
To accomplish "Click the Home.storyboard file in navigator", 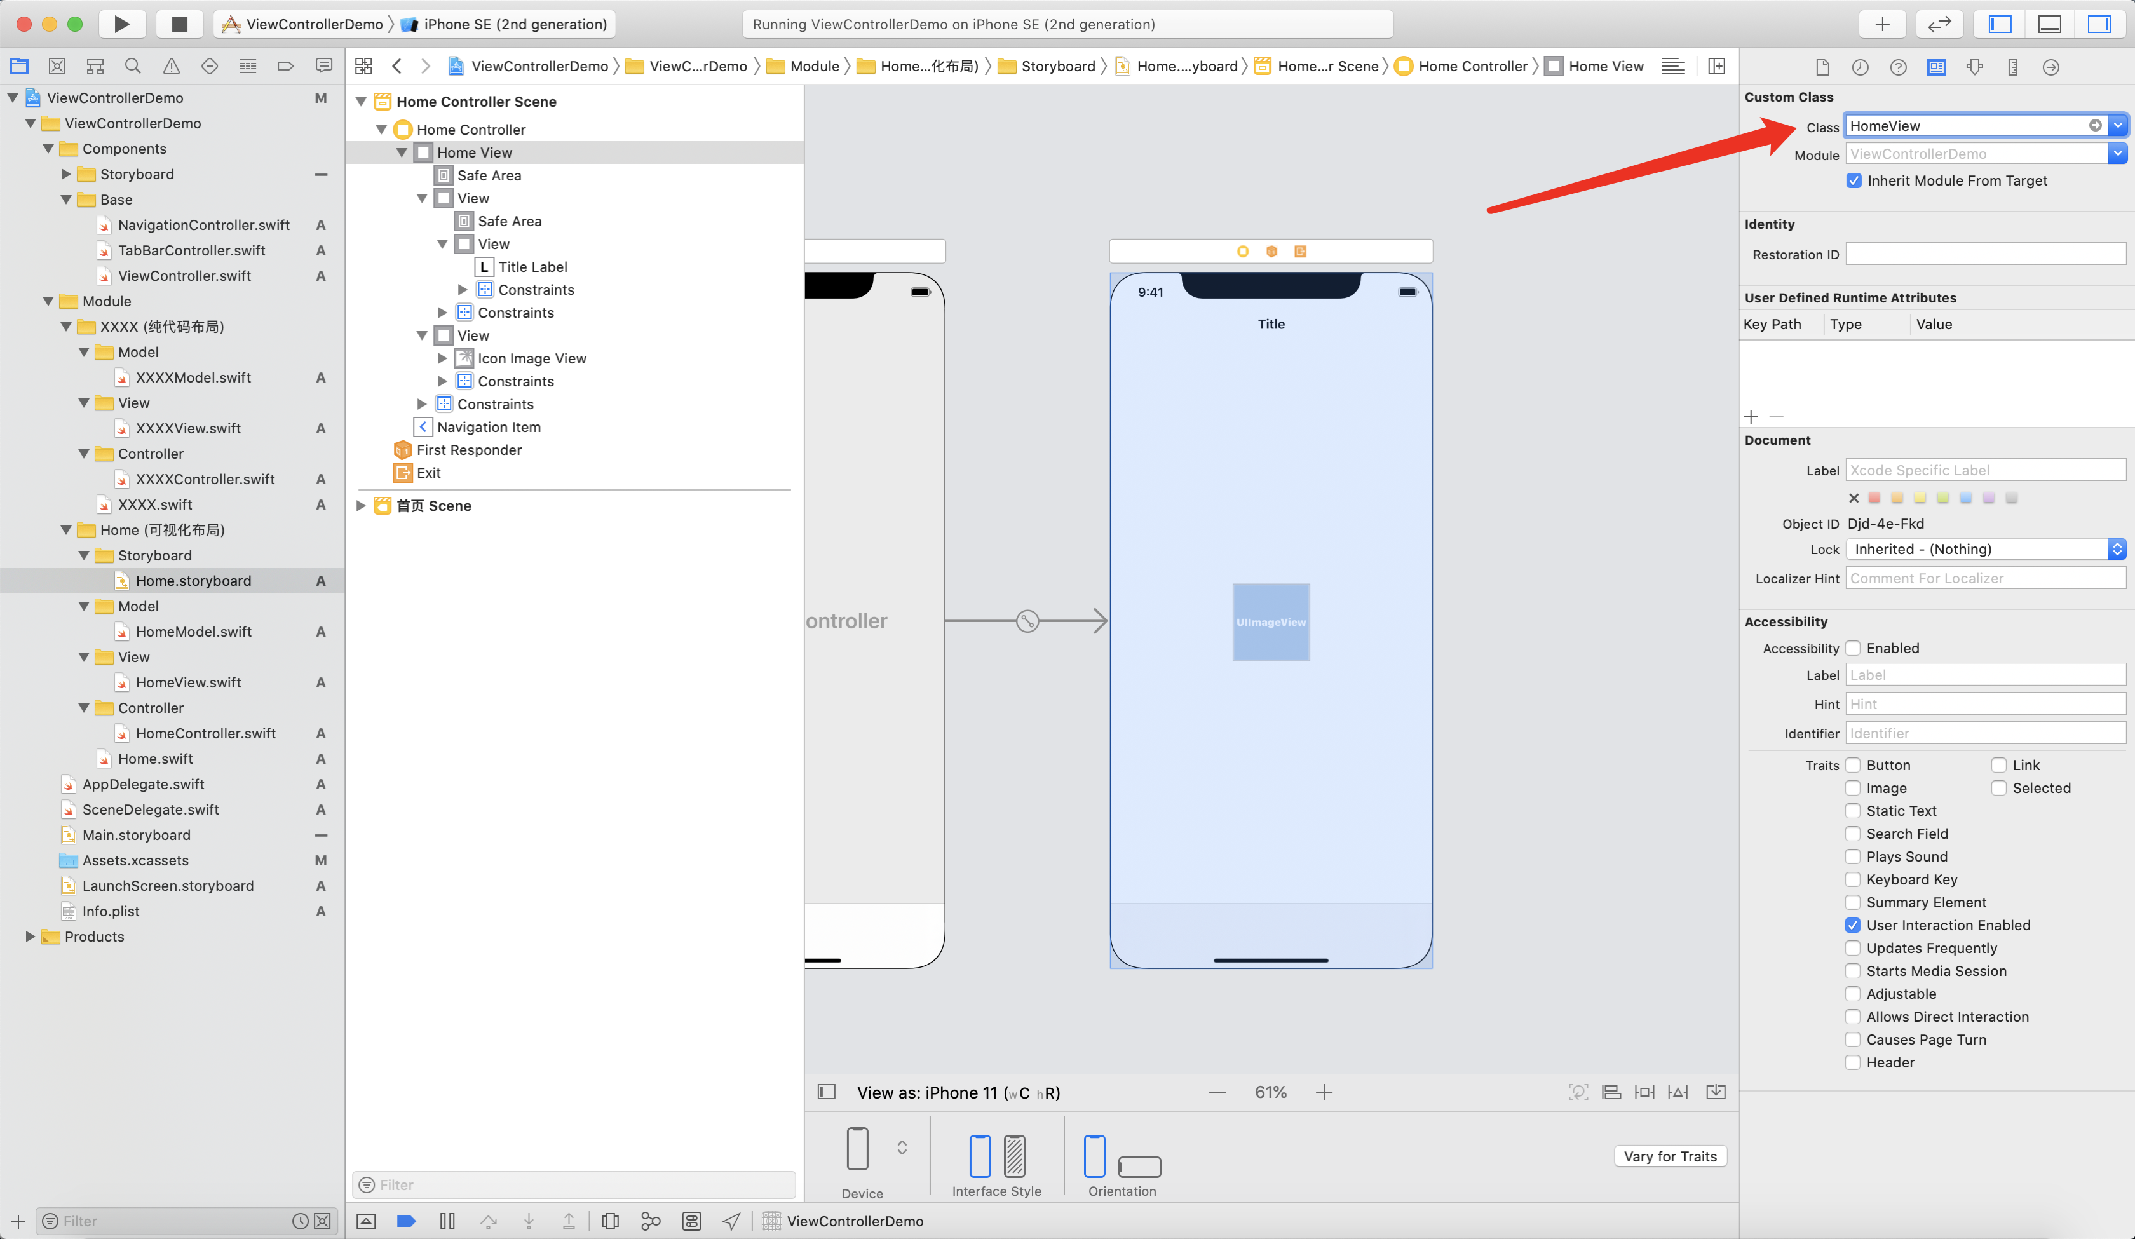I will click(193, 579).
